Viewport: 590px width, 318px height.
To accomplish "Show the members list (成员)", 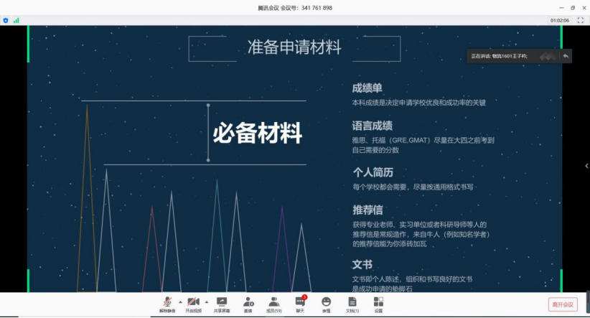I will pyautogui.click(x=273, y=304).
